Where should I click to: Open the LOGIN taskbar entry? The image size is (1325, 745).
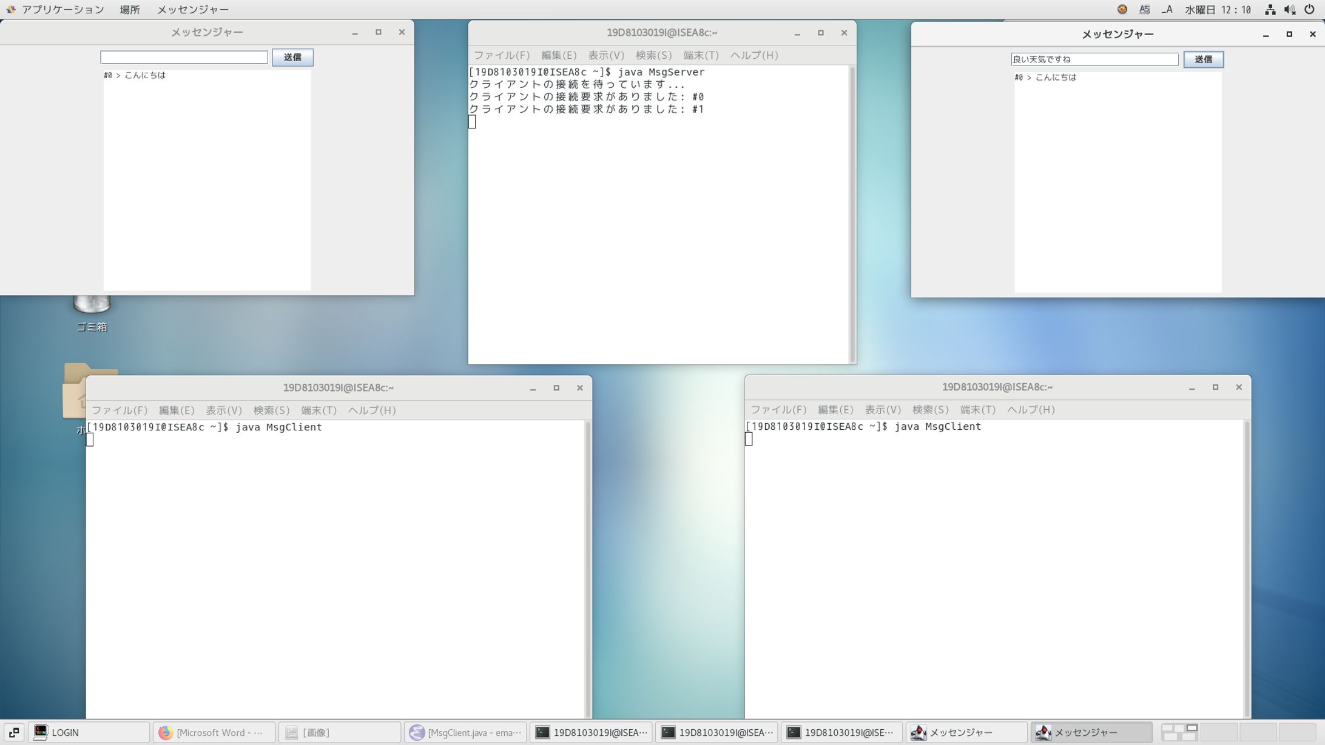coord(89,732)
